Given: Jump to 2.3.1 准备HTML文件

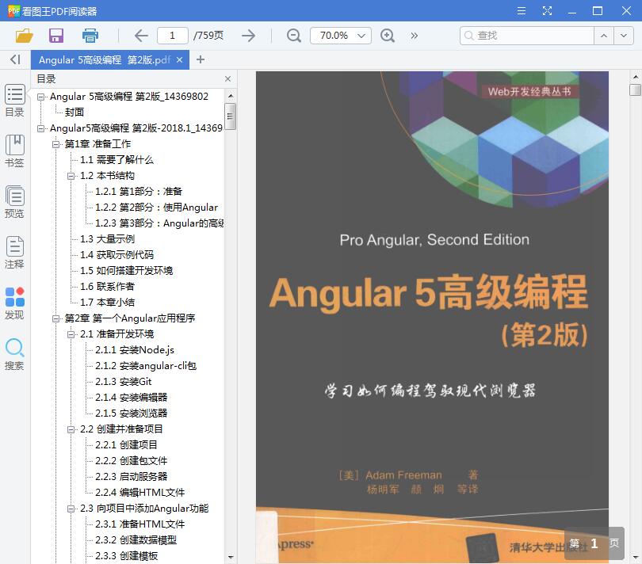Looking at the screenshot, I should tap(140, 524).
